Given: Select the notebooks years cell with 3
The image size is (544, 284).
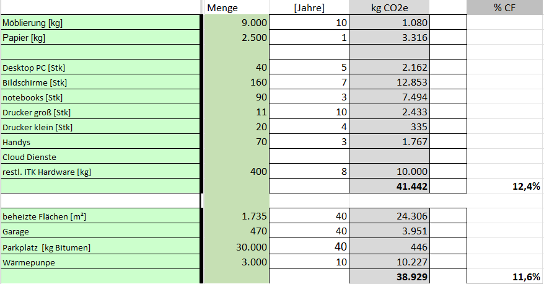Looking at the screenshot, I should (x=309, y=97).
